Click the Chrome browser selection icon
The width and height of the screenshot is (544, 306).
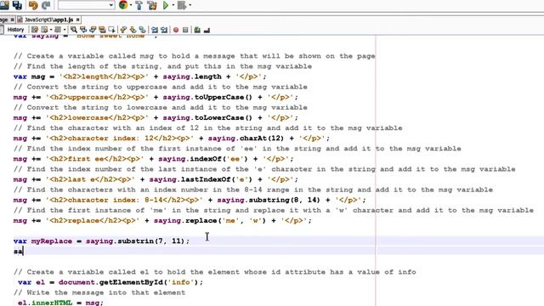coord(122,5)
